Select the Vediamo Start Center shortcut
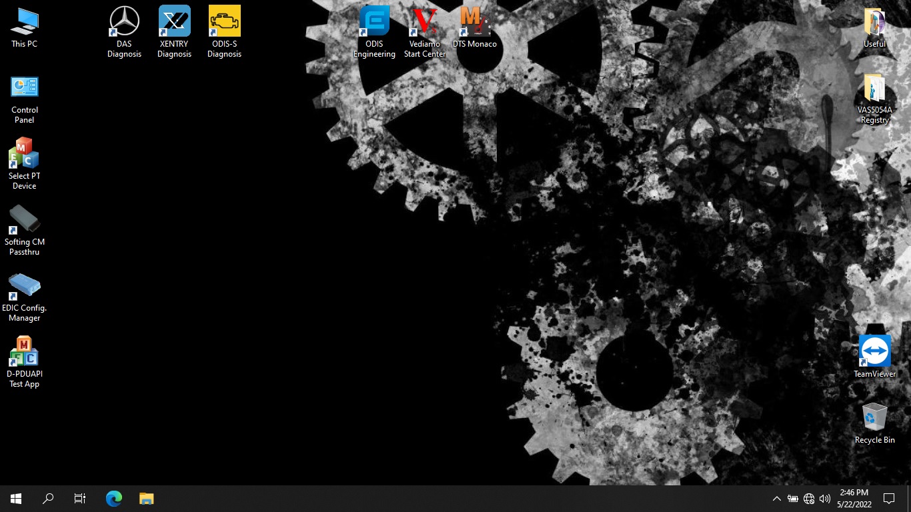911x512 pixels. click(x=425, y=32)
